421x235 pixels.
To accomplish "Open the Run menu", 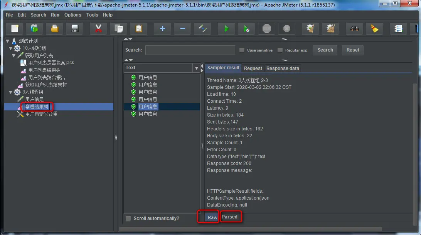I will tap(55, 15).
